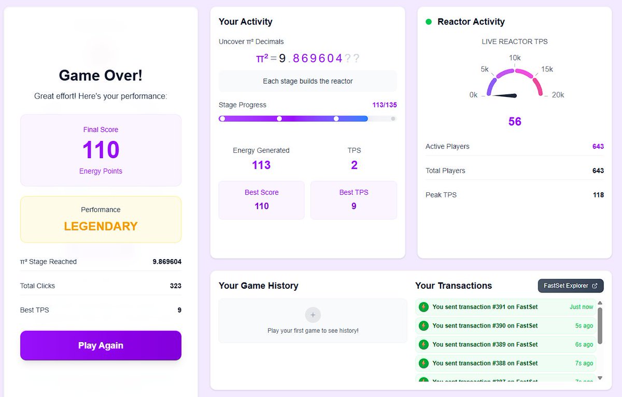Click the 'Play your first game' message
Image resolution: width=622 pixels, height=397 pixels.
313,330
